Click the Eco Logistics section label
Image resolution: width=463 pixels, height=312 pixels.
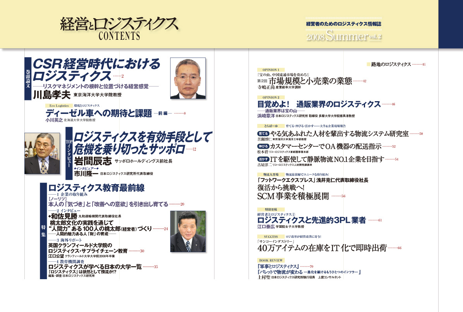pyautogui.click(x=59, y=105)
